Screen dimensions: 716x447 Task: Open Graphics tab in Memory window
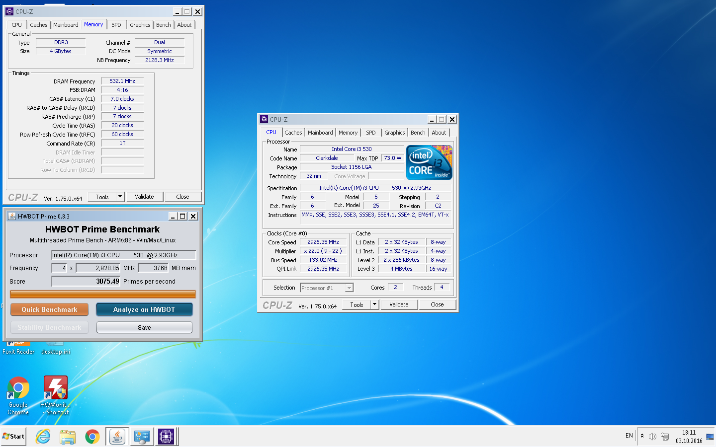point(140,25)
